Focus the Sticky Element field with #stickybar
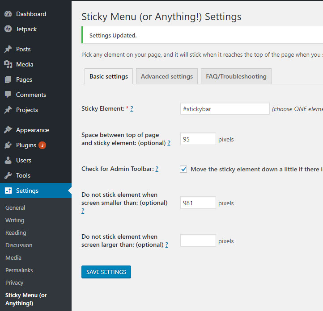The height and width of the screenshot is (311, 323). pos(225,109)
